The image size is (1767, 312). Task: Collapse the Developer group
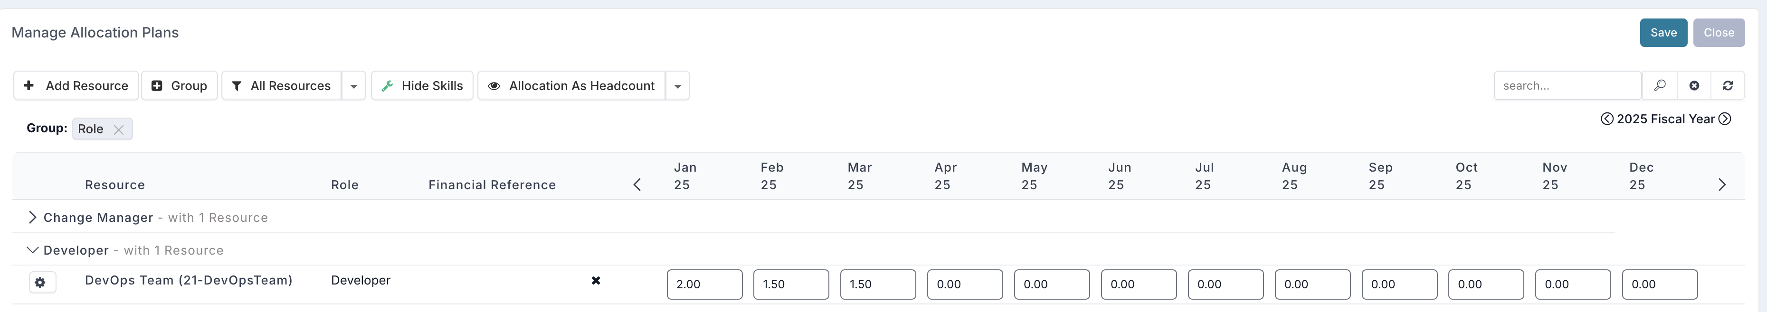point(32,250)
